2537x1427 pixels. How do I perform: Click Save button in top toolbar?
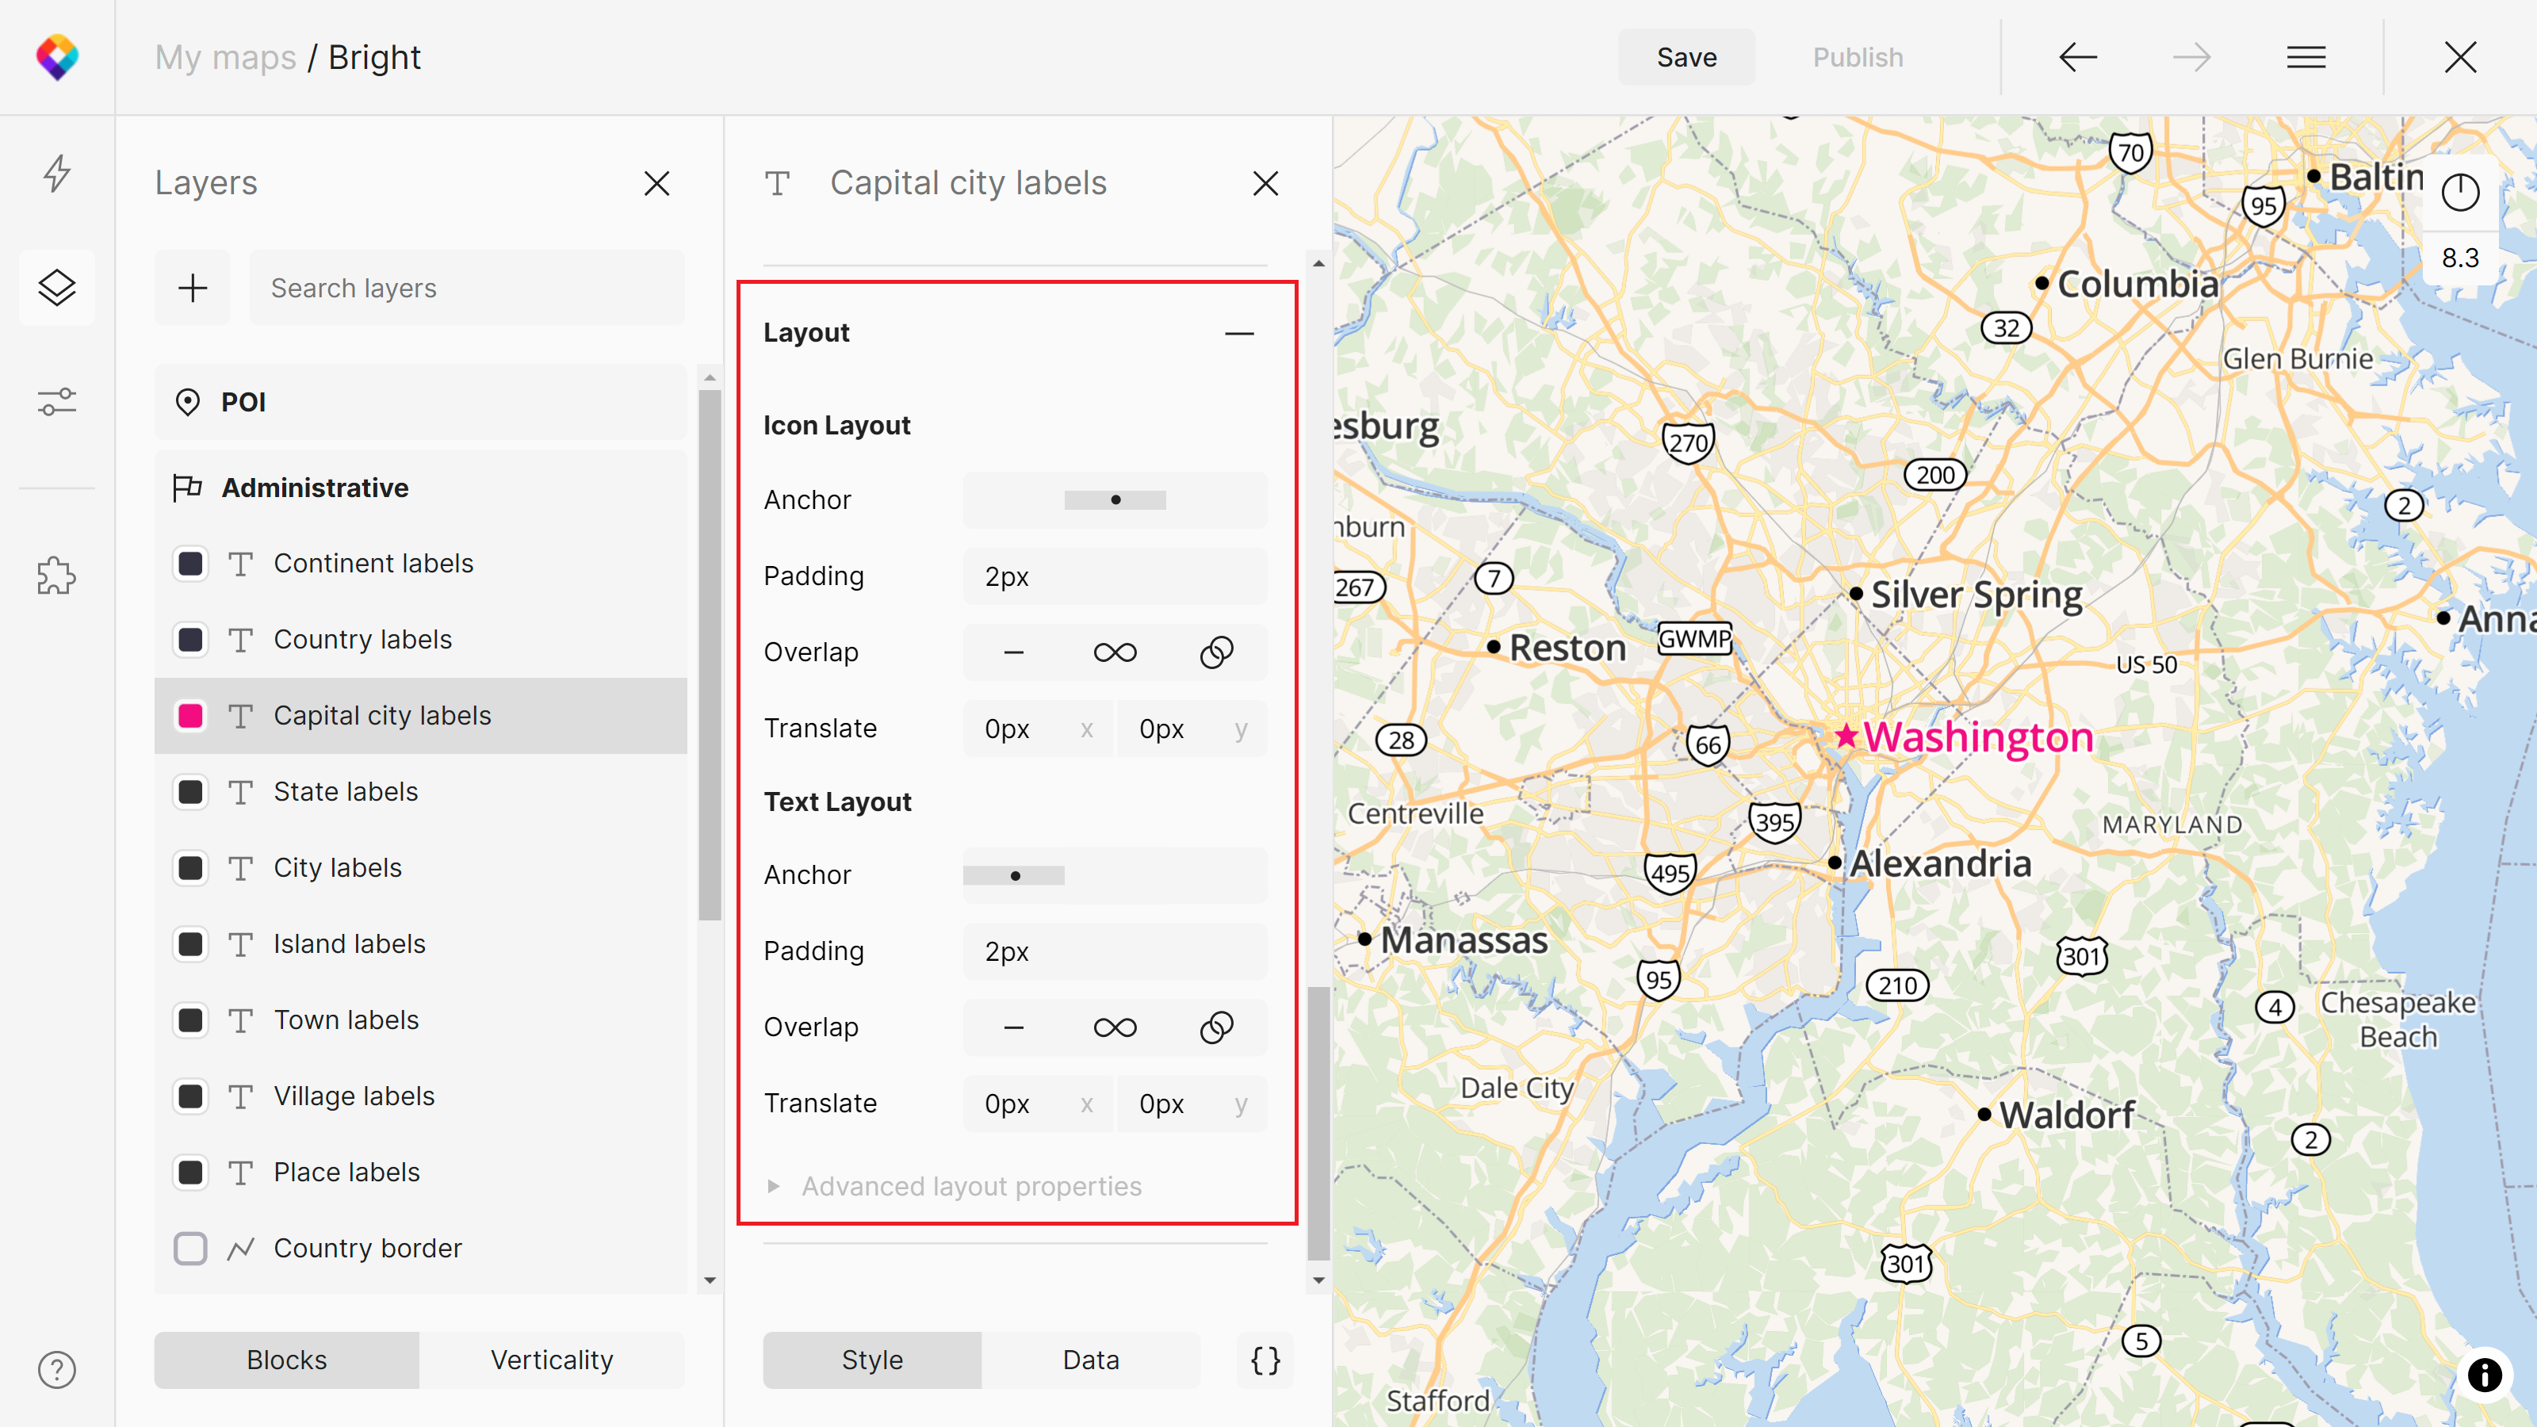1685,55
